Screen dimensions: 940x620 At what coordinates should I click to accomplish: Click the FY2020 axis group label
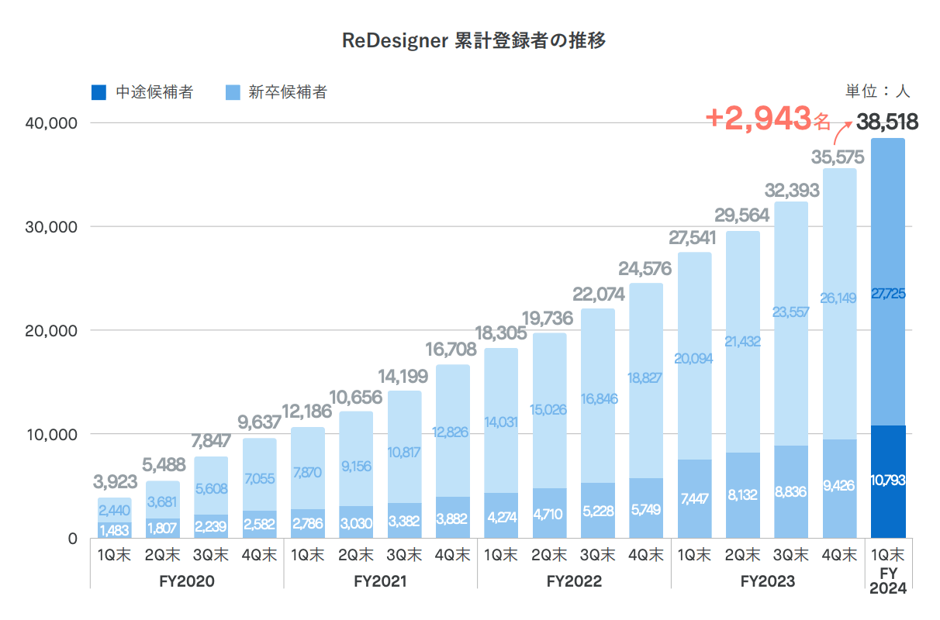(x=187, y=580)
